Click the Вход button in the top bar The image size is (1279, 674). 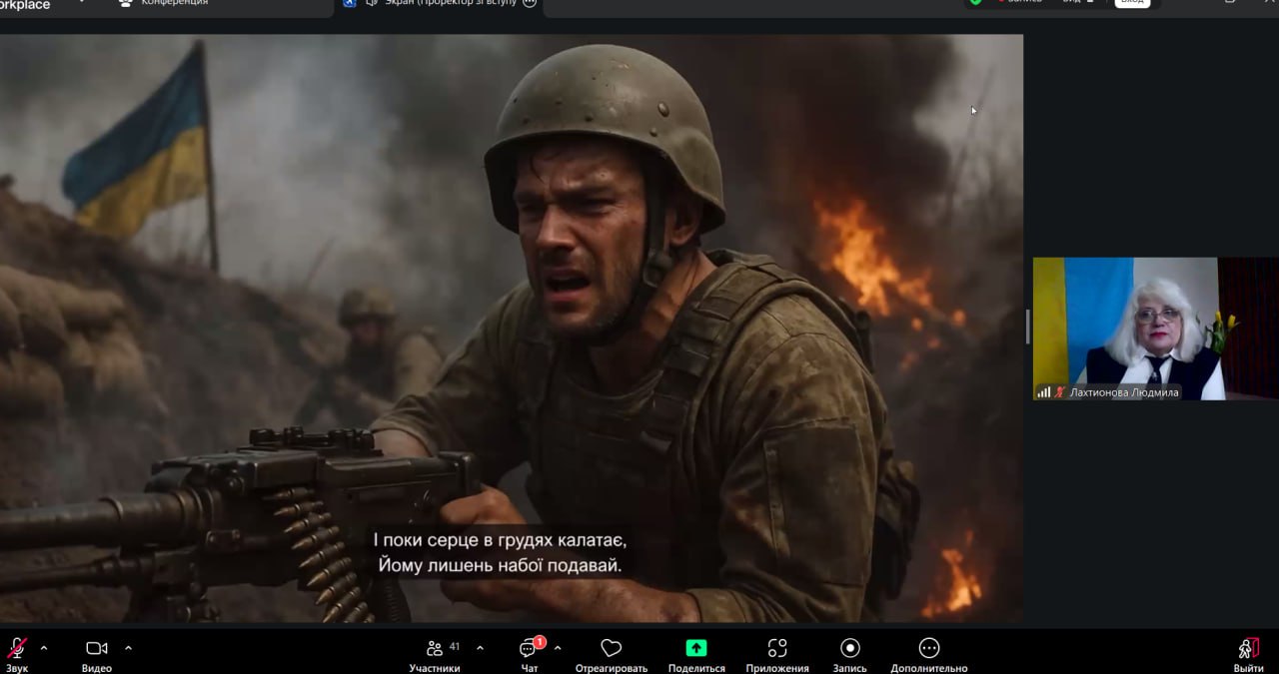pyautogui.click(x=1132, y=2)
